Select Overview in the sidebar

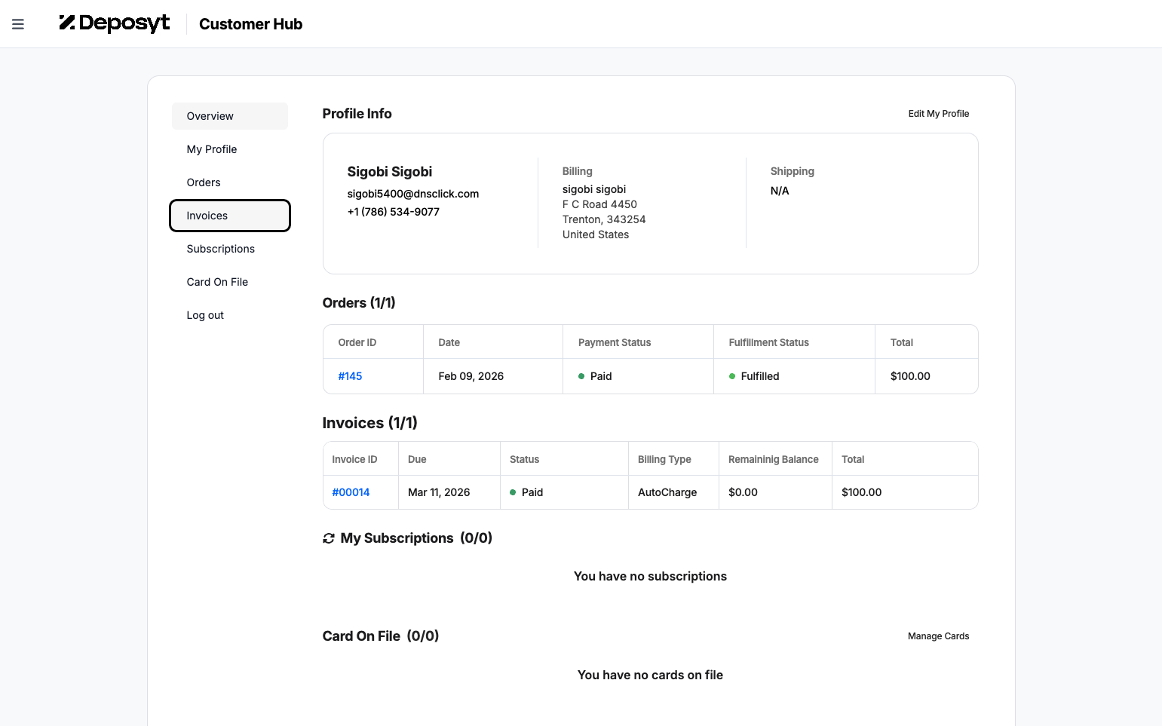point(230,116)
